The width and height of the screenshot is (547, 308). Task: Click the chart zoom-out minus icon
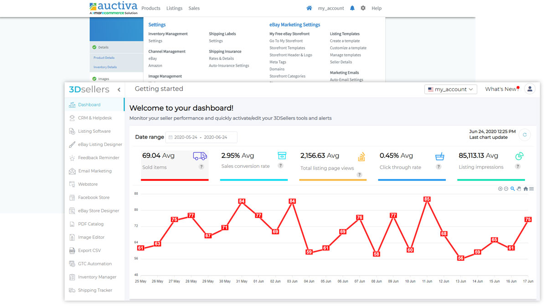506,188
